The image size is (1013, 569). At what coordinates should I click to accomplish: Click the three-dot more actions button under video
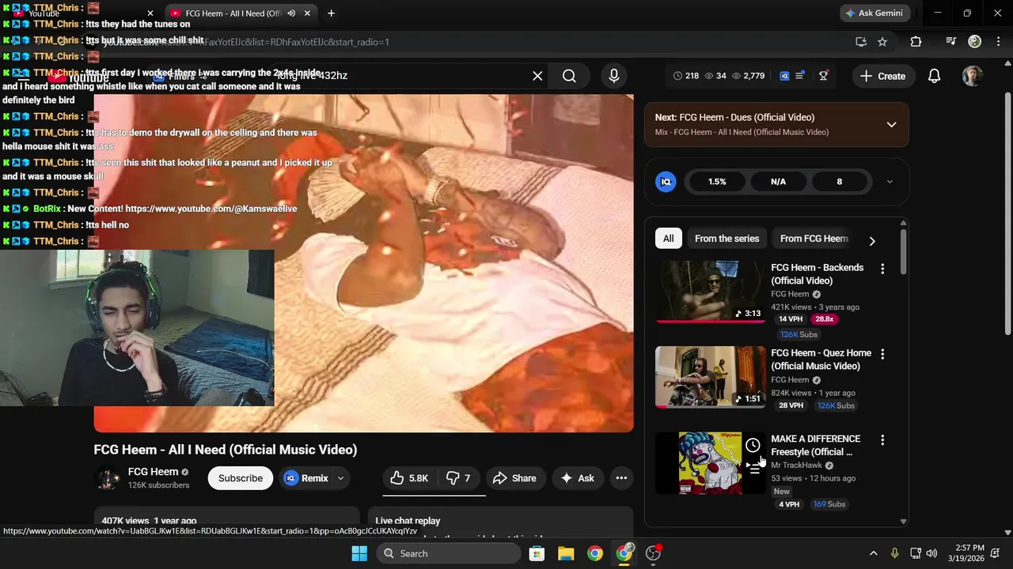pyautogui.click(x=621, y=478)
